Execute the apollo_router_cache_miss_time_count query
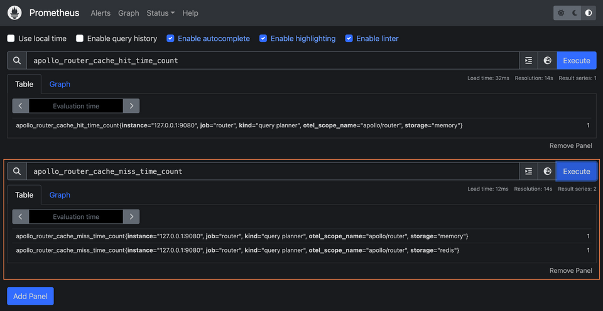 pos(577,171)
